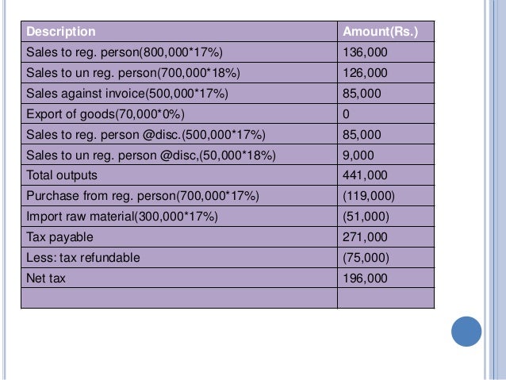This screenshot has height=380, width=506.
Task: Click the 9,000 amount cell
Action: point(386,155)
